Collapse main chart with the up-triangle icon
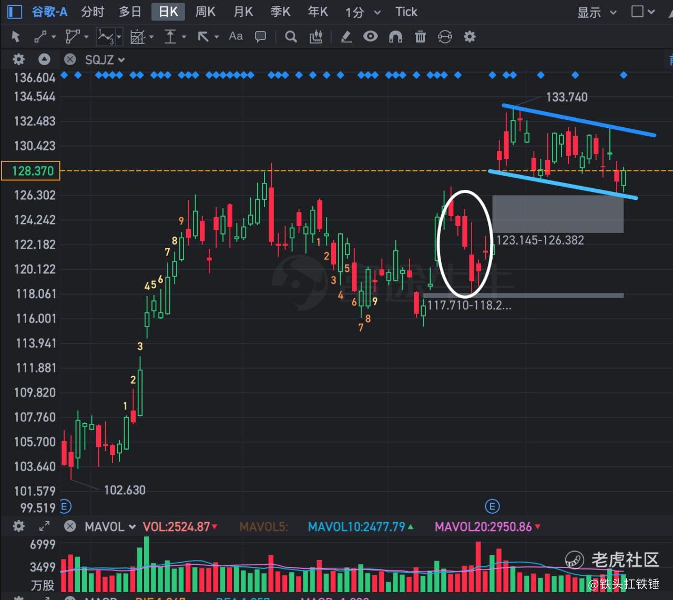 coord(44,59)
